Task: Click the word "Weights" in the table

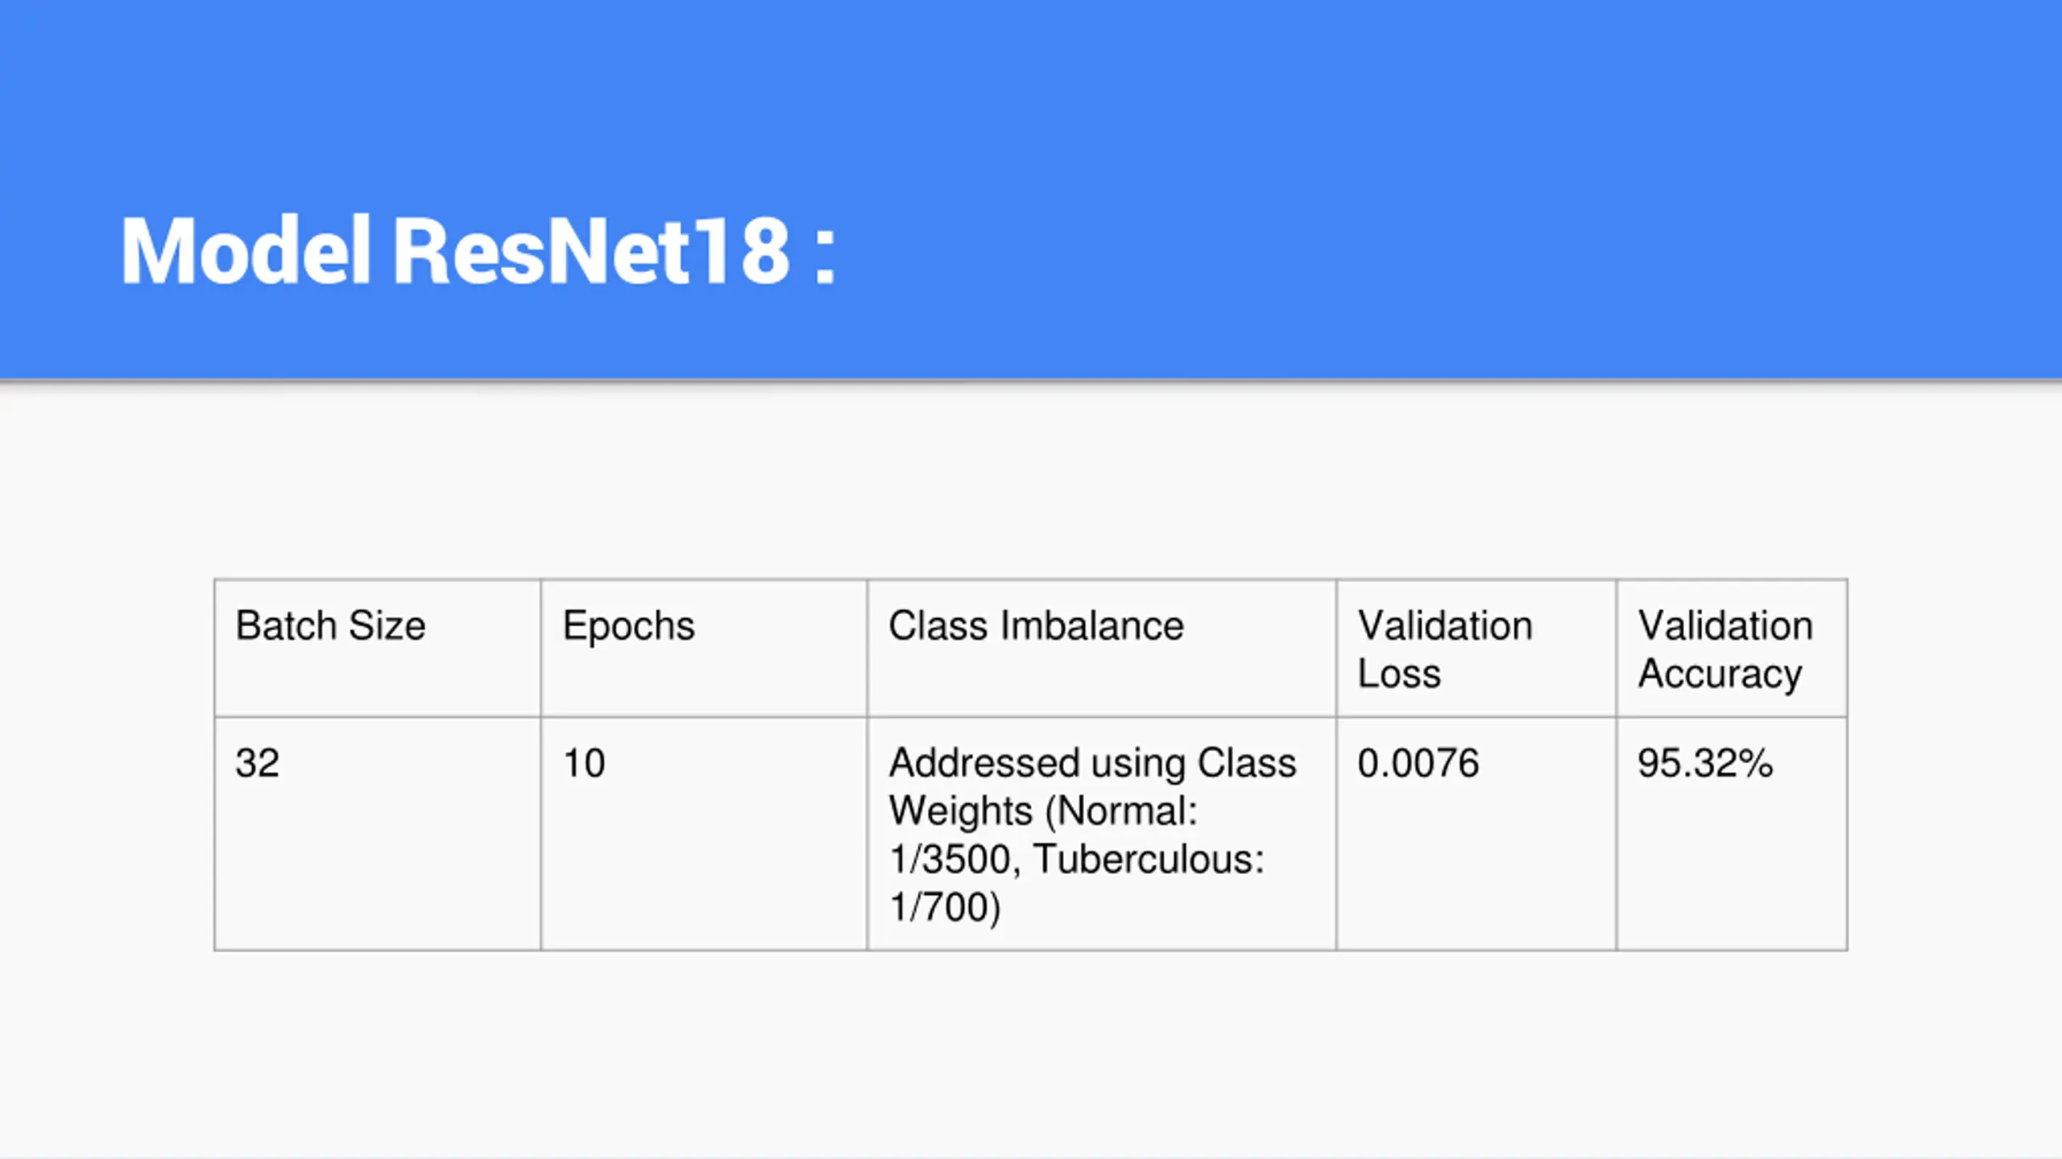Action: tap(960, 810)
